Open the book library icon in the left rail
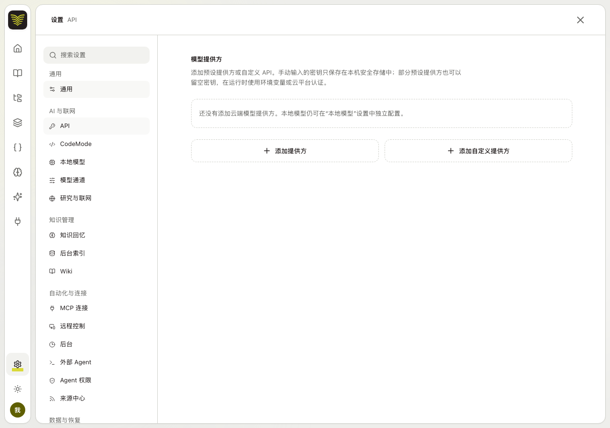The width and height of the screenshot is (610, 428). coord(18,73)
